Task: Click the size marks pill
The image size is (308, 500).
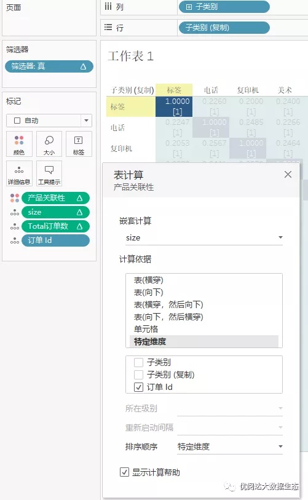Action: tap(55, 212)
